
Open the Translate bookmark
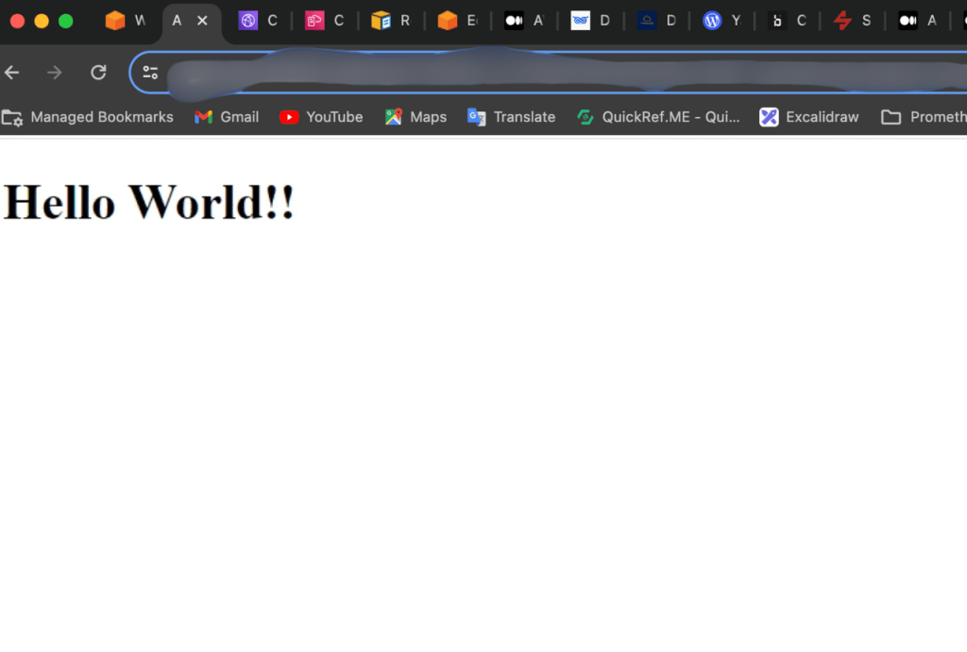point(511,117)
